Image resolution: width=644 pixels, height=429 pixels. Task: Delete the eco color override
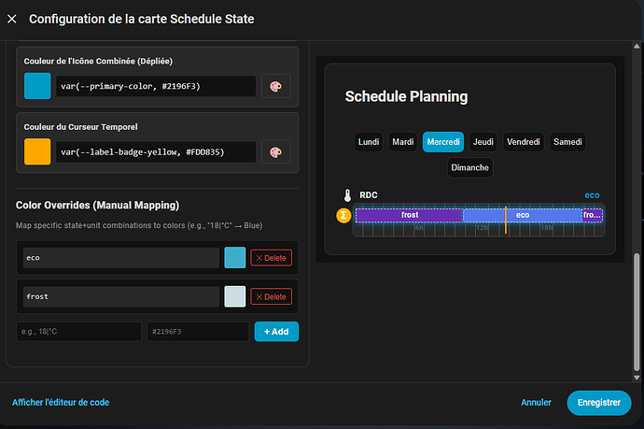pyautogui.click(x=271, y=257)
